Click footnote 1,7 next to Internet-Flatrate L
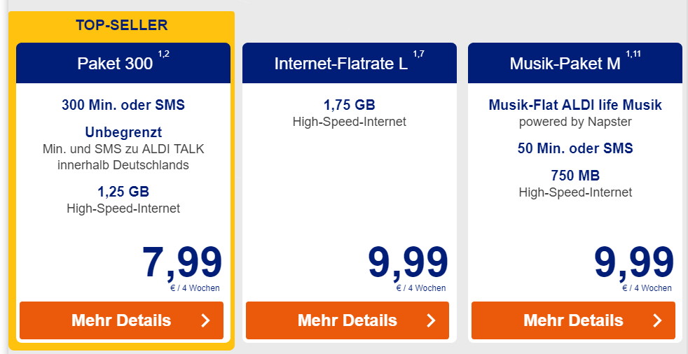The height and width of the screenshot is (354, 688). (x=418, y=55)
